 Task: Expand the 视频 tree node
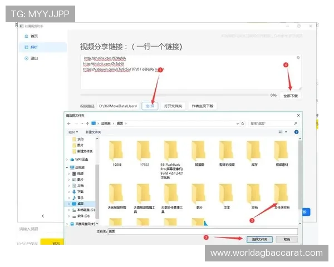pyautogui.click(x=69, y=174)
